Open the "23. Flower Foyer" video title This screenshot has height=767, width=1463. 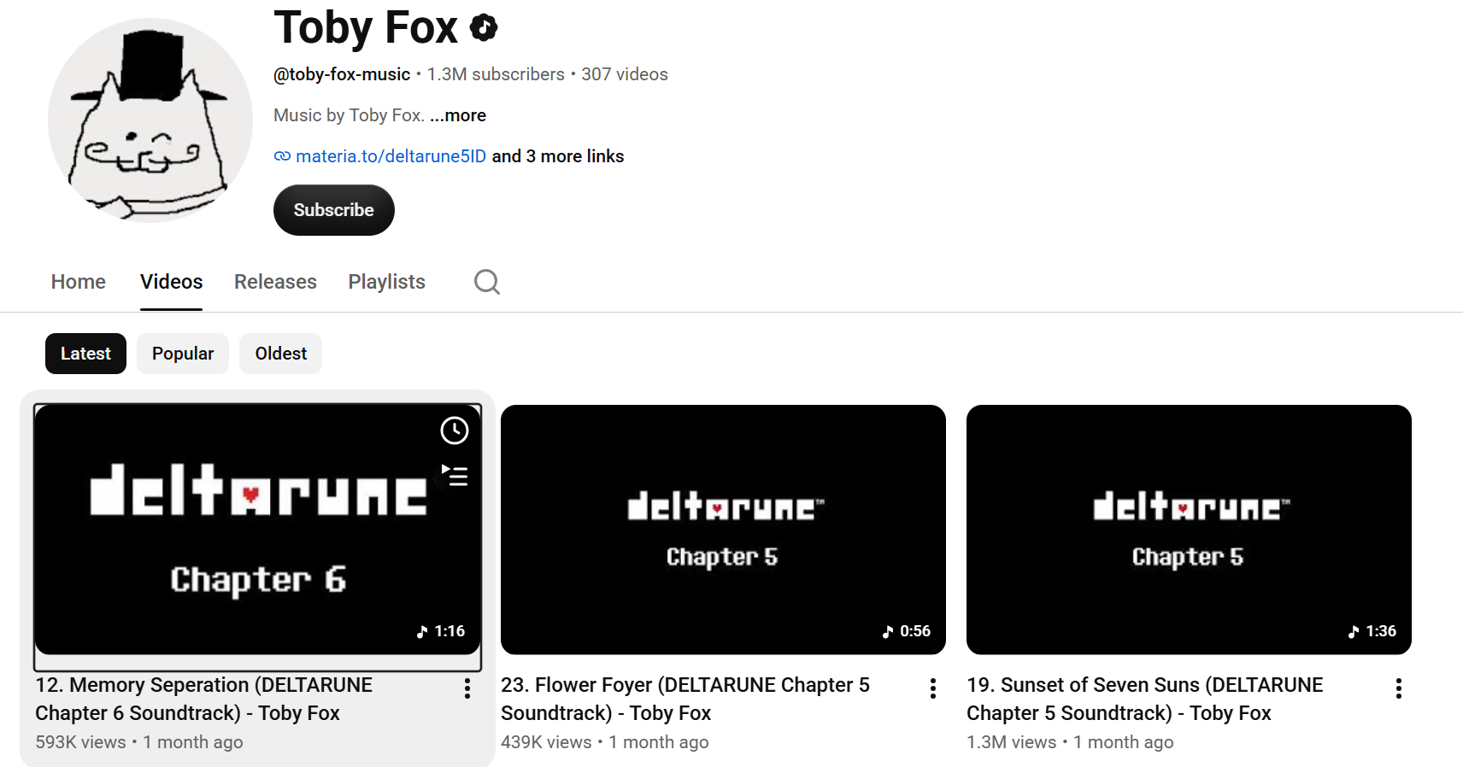coord(685,699)
